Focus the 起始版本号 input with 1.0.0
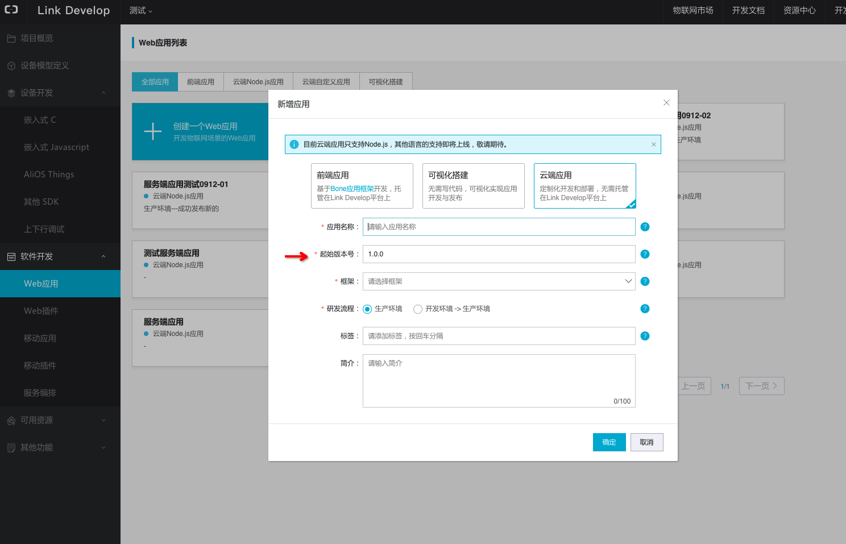This screenshot has width=846, height=544. pyautogui.click(x=499, y=254)
